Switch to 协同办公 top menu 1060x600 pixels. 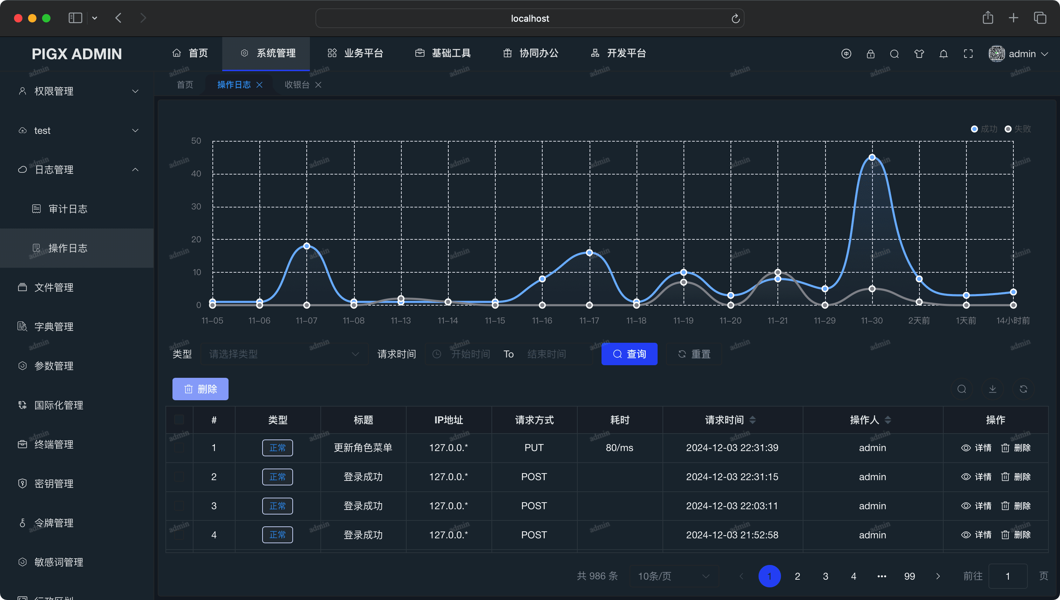[530, 53]
